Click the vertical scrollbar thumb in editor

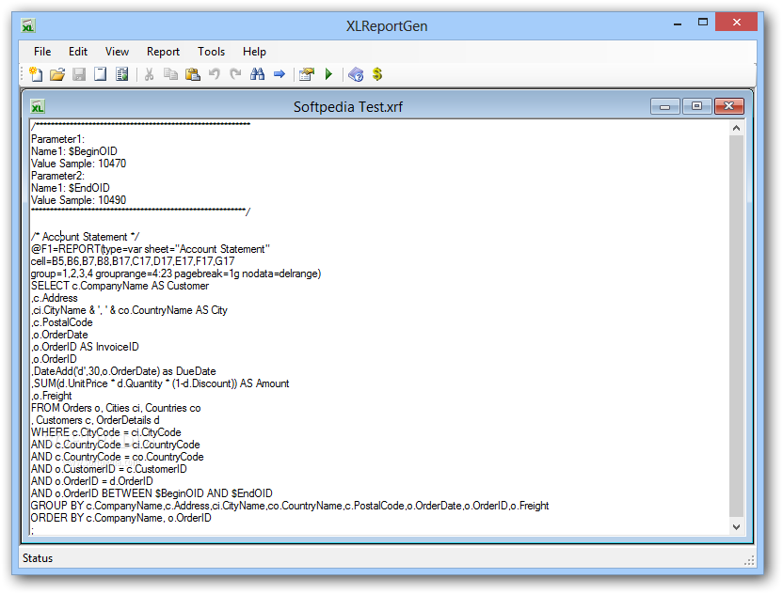coord(736,326)
